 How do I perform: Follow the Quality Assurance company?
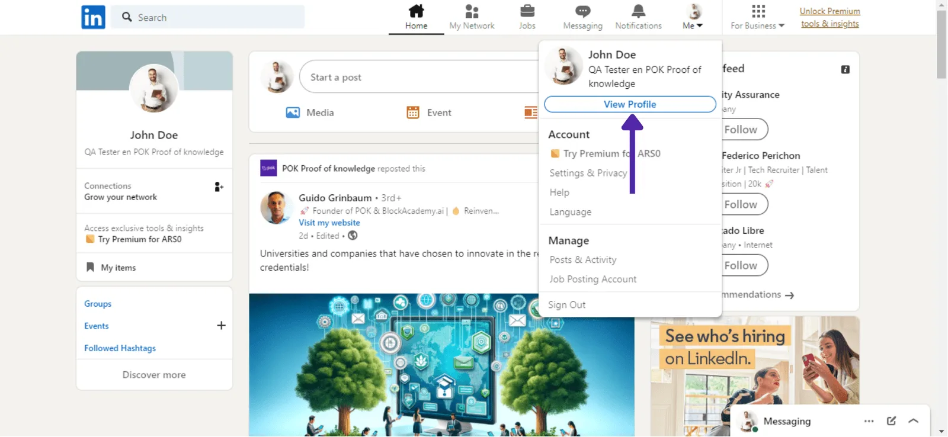click(744, 130)
